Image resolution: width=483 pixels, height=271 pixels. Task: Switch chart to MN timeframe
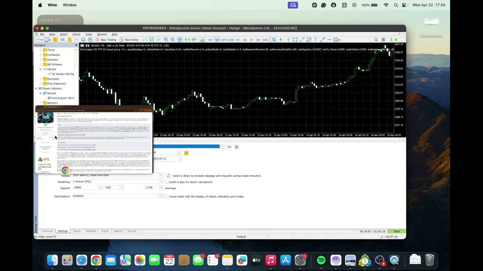pos(265,40)
